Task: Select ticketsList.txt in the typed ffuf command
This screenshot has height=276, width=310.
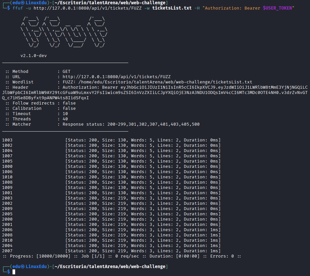Action: click(172, 8)
